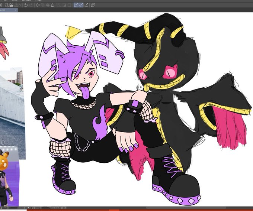The width and height of the screenshot is (253, 211).
Task: Toggle Show Selection Border icon
Action: tap(69, 5)
